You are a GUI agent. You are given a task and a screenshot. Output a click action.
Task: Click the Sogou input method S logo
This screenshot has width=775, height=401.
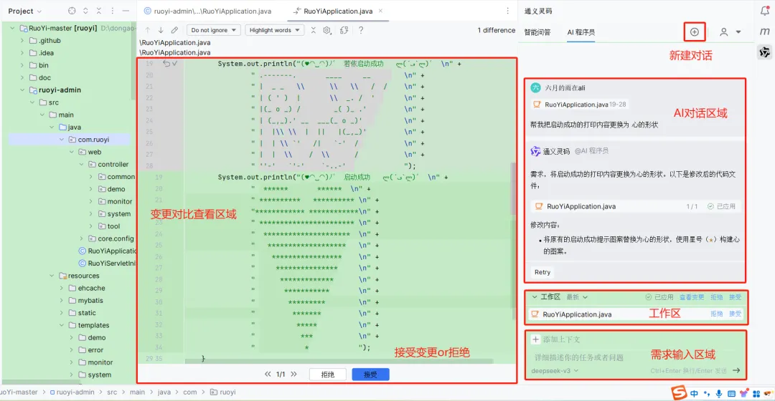(x=679, y=393)
